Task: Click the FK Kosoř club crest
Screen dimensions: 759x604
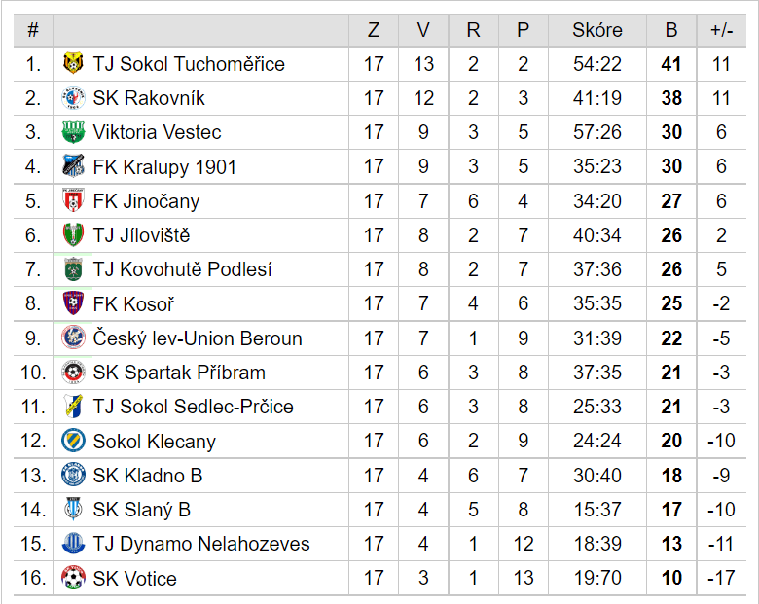Action: click(x=73, y=302)
